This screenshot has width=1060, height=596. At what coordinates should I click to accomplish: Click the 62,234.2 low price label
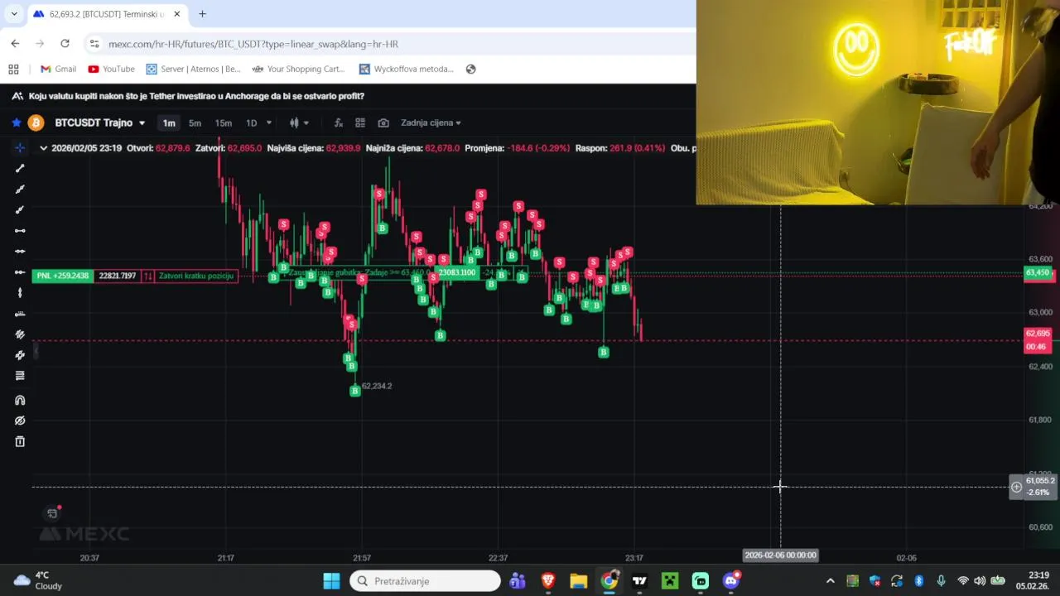pos(377,386)
